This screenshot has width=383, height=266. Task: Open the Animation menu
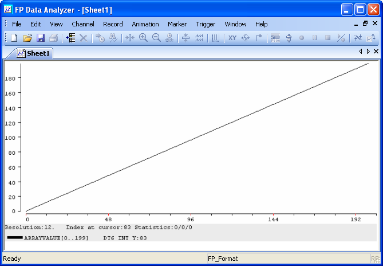(x=145, y=24)
